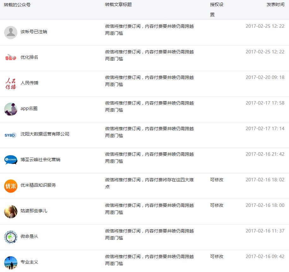This screenshot has height=272, width=289.
Task: Open the 沈阳大数据运营有限公司 account name
Action: (x=45, y=134)
